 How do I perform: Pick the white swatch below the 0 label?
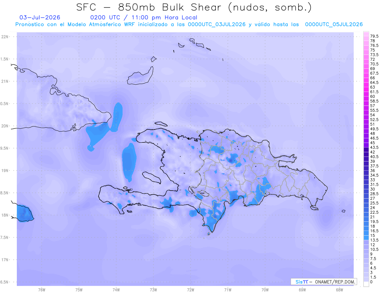(366, 284)
